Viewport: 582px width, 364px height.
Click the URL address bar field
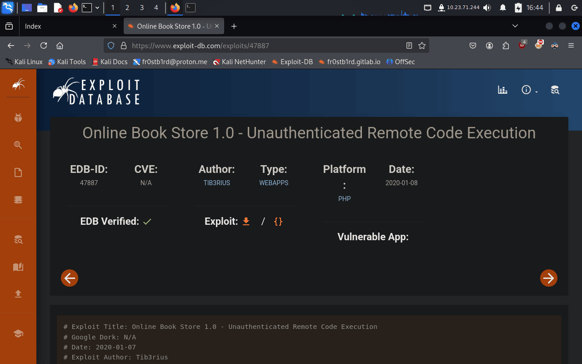click(x=264, y=45)
